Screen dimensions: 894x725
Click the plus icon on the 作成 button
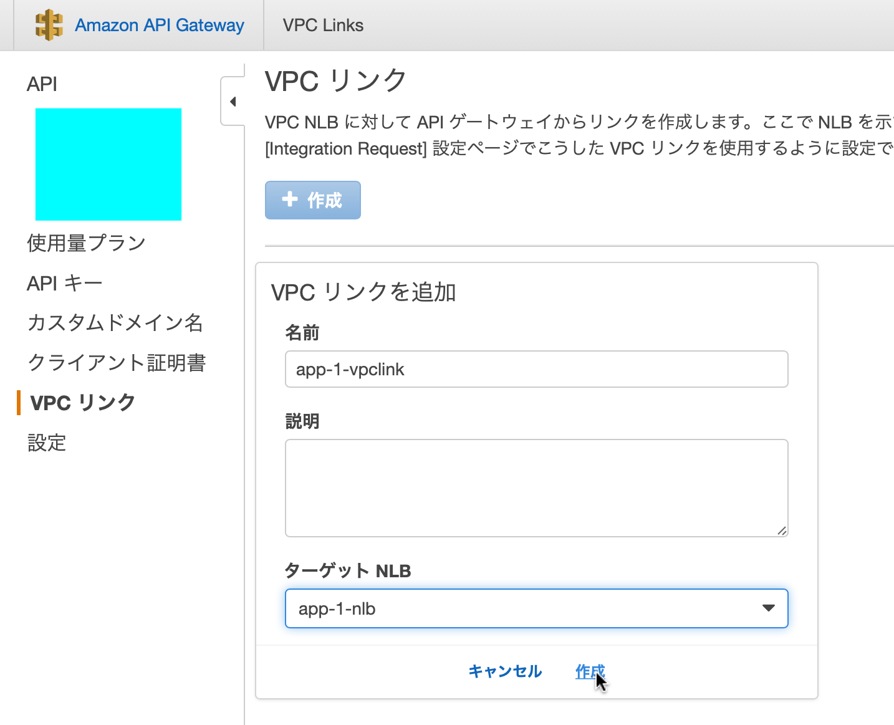tap(291, 199)
